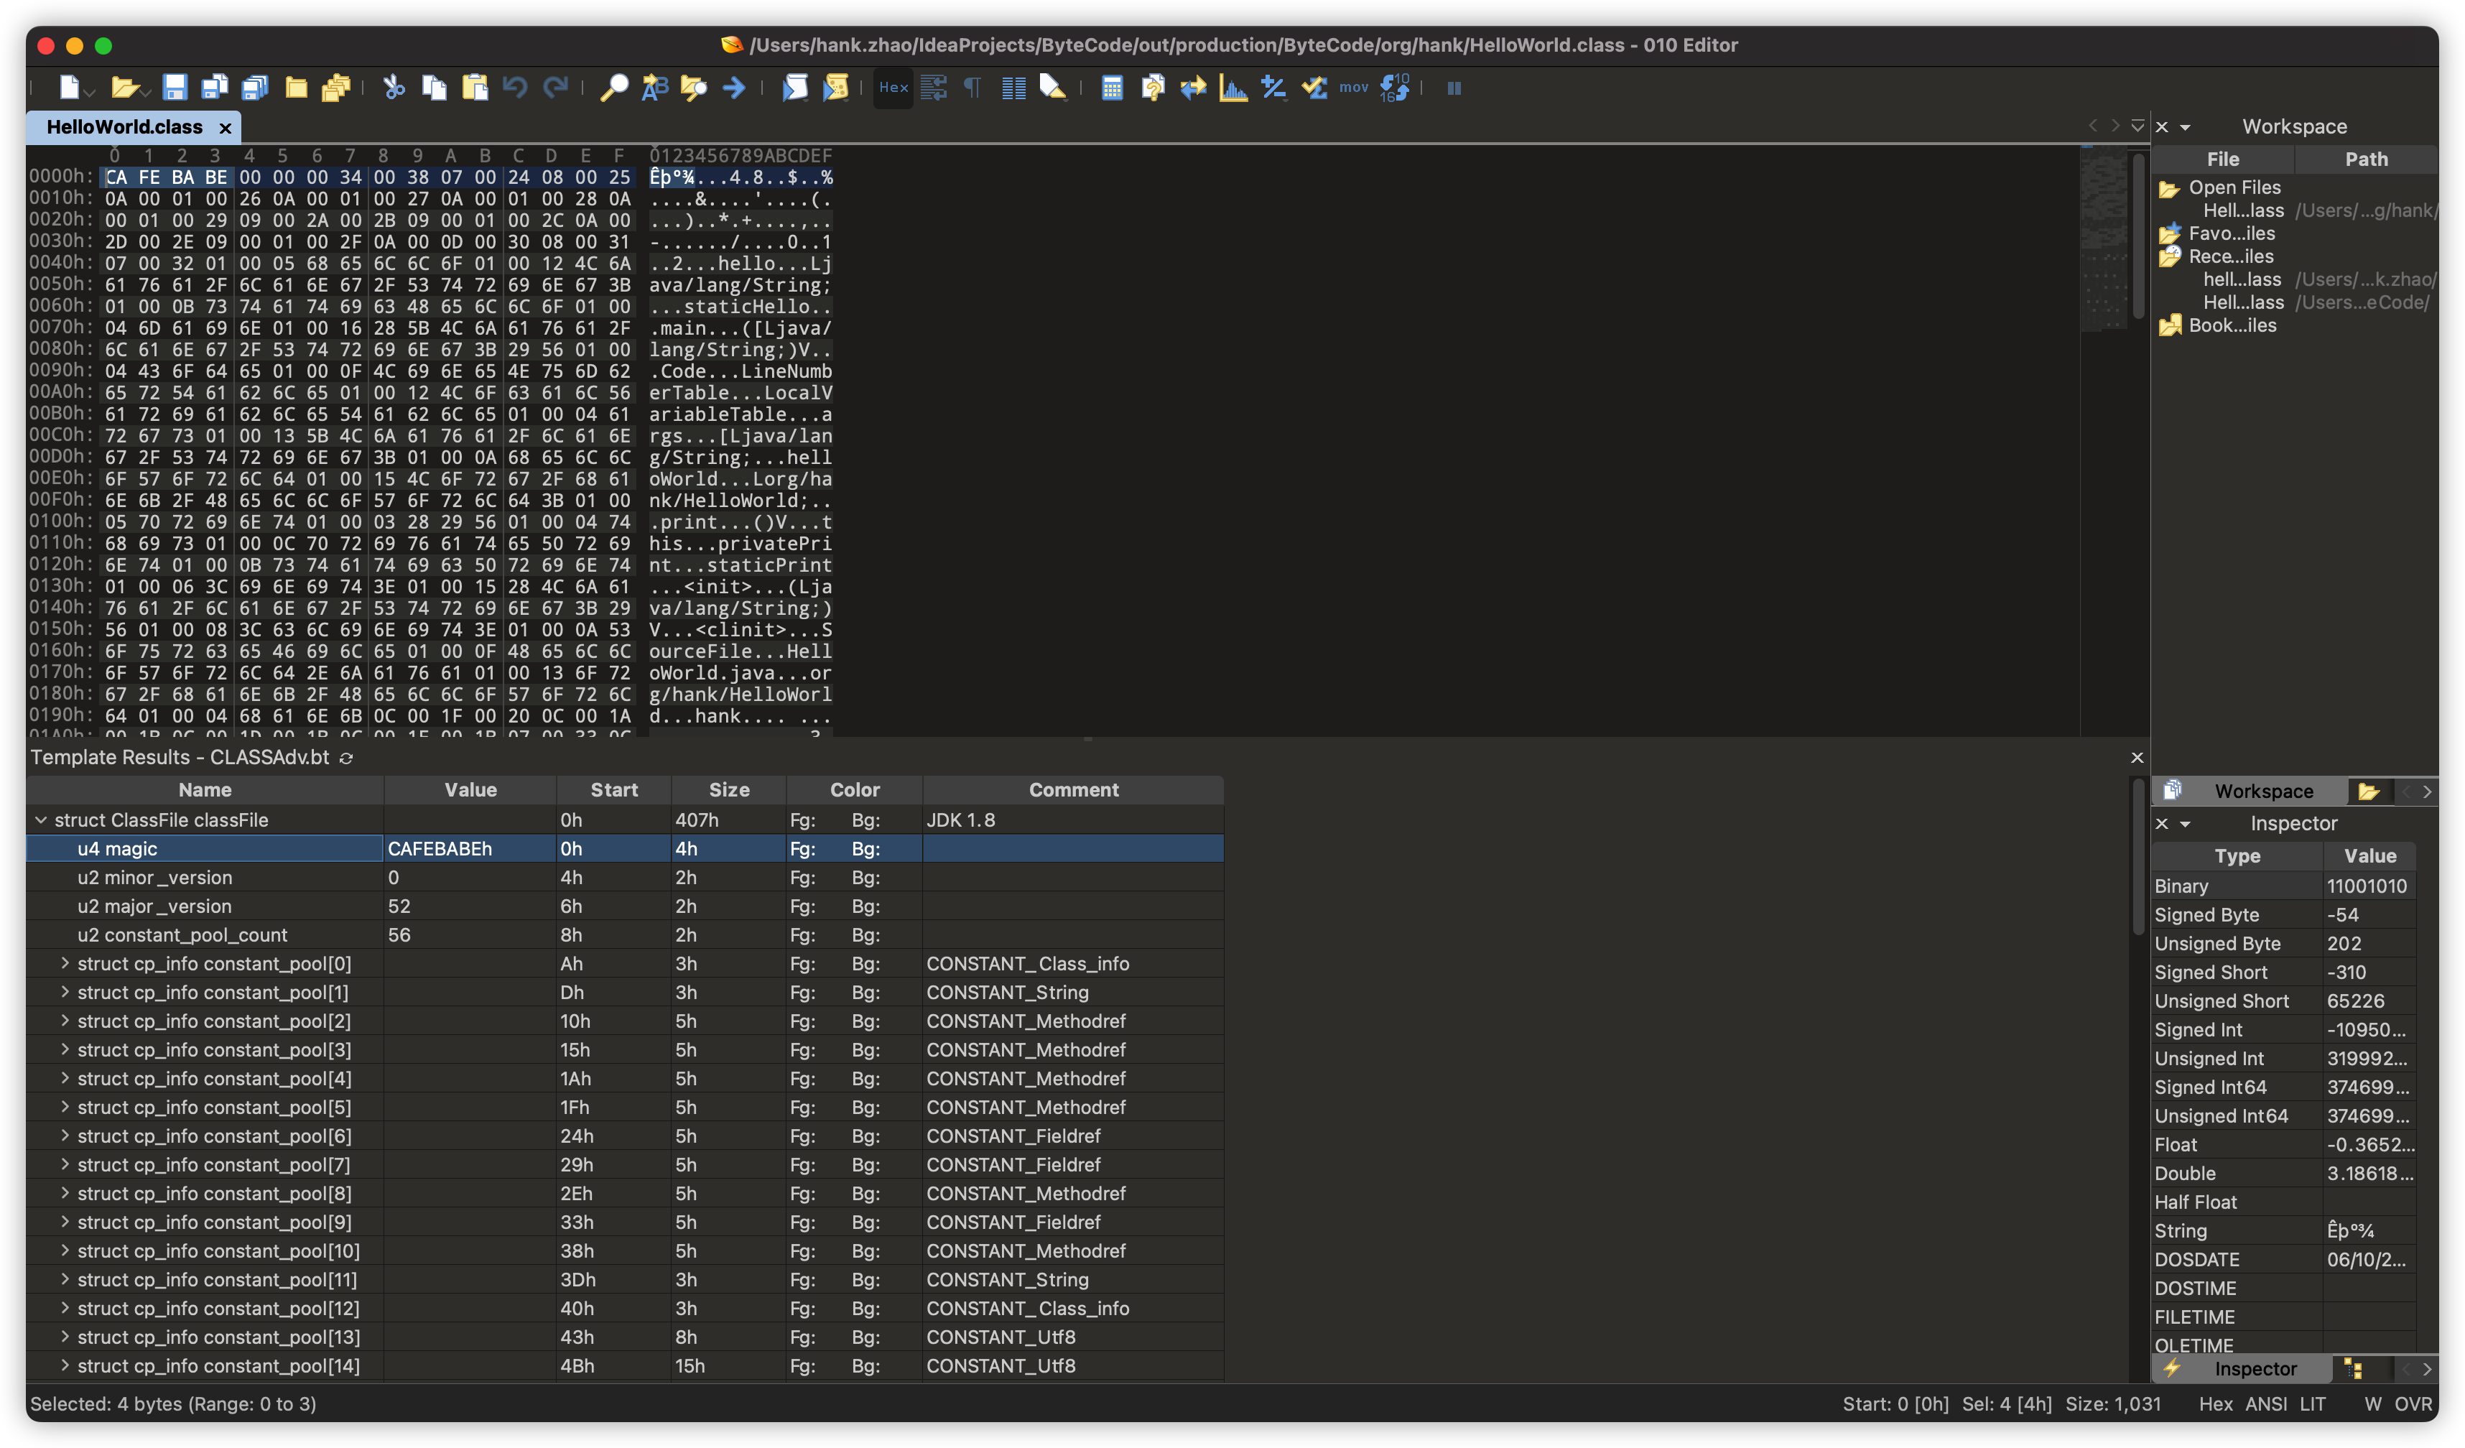Viewport: 2465px width, 1448px height.
Task: Click the Run Template scroll icon
Action: pos(835,88)
